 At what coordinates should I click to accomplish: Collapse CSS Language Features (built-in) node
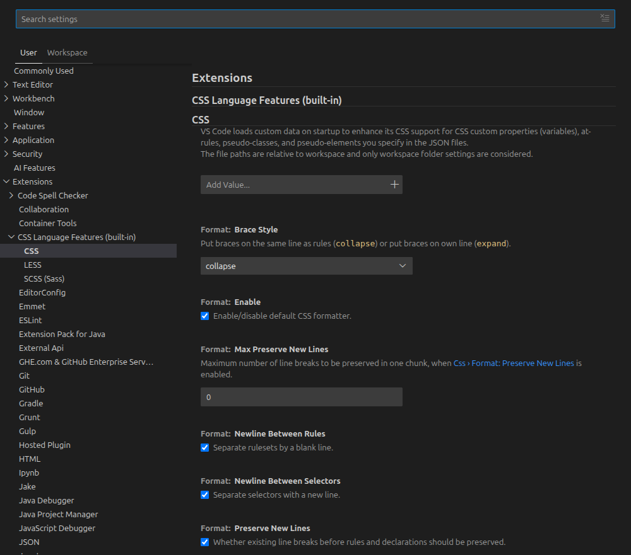11,237
